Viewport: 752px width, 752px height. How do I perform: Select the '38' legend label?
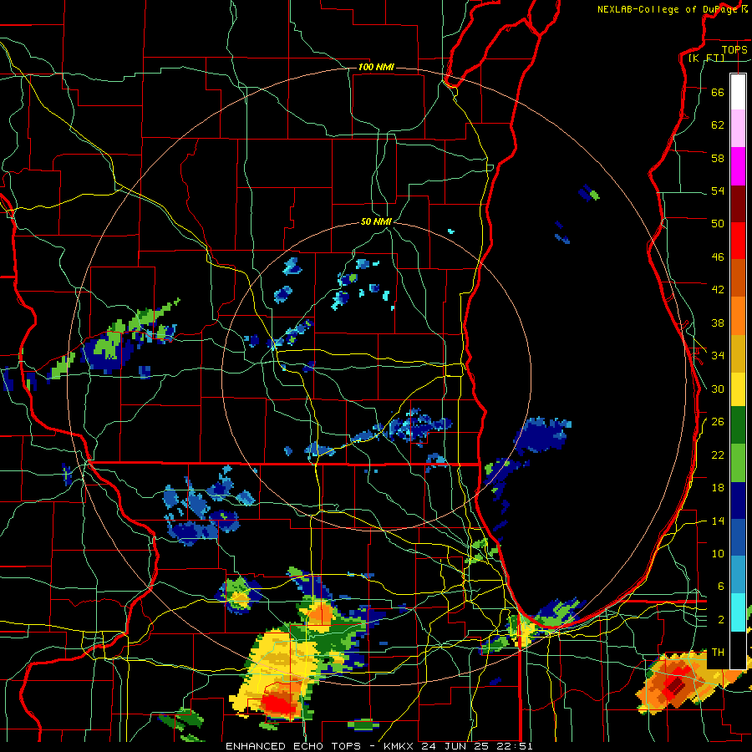(x=718, y=323)
